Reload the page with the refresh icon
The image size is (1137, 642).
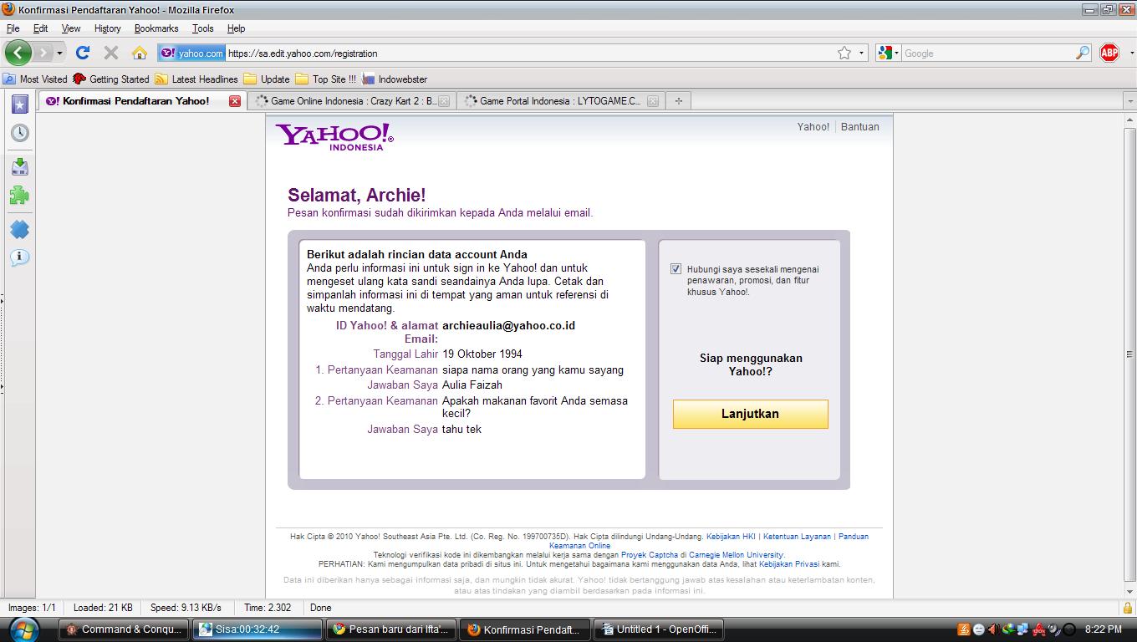tap(82, 53)
